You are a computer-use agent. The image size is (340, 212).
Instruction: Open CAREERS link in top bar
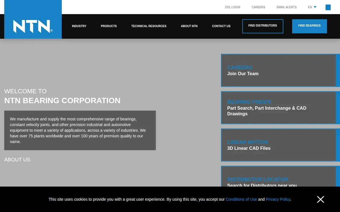point(258,7)
